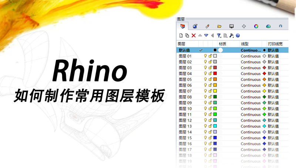Delete layer with the red X icon

193,36
